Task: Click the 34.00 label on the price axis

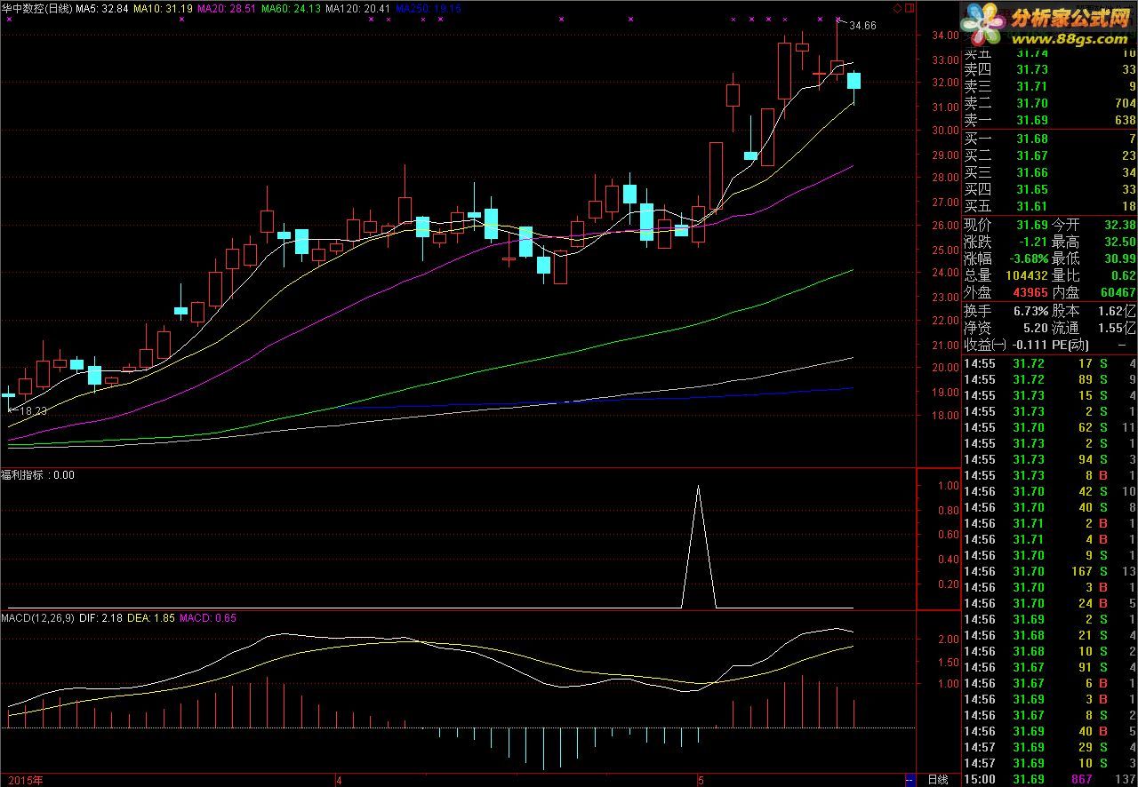Action: point(945,36)
